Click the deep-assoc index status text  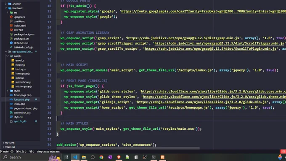point(48,151)
